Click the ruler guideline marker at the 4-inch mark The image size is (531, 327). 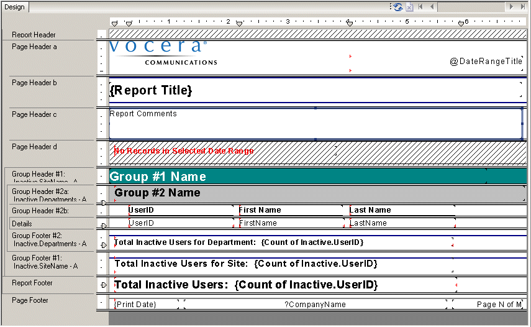coord(350,24)
